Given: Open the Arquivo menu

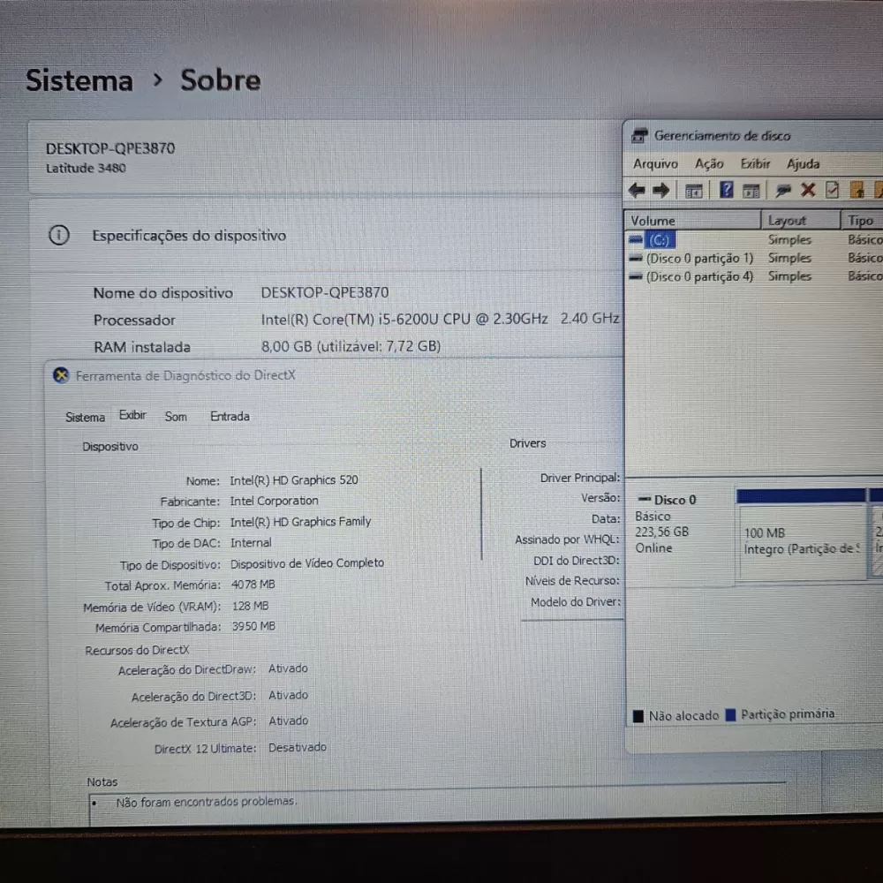Looking at the screenshot, I should pyautogui.click(x=655, y=164).
